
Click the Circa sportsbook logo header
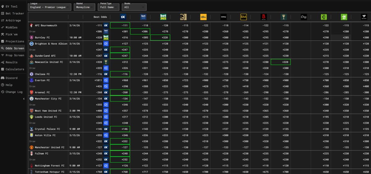304,17
